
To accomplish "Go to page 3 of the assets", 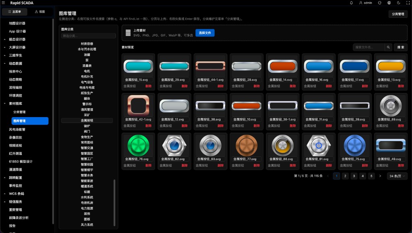I will click(x=354, y=176).
